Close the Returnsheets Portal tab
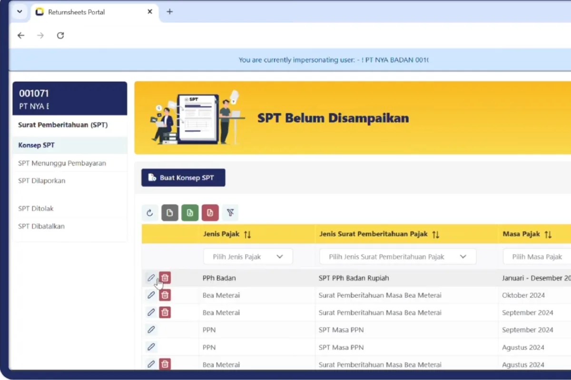Image resolution: width=571 pixels, height=380 pixels. click(x=150, y=12)
